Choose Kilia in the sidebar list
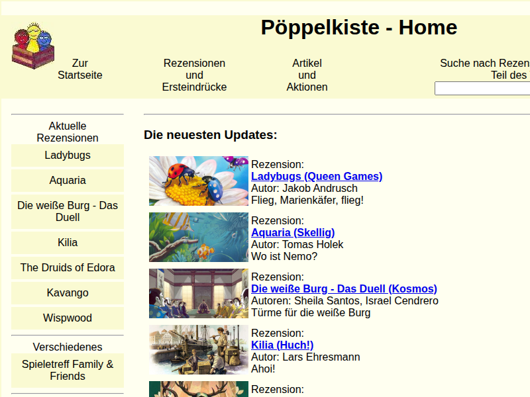The width and height of the screenshot is (530, 397). 68,243
